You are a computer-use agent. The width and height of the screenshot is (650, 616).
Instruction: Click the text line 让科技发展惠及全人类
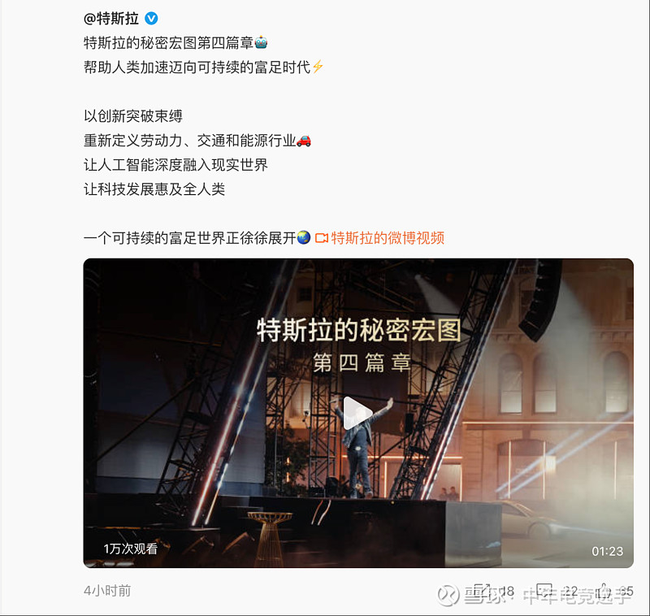[x=154, y=189]
